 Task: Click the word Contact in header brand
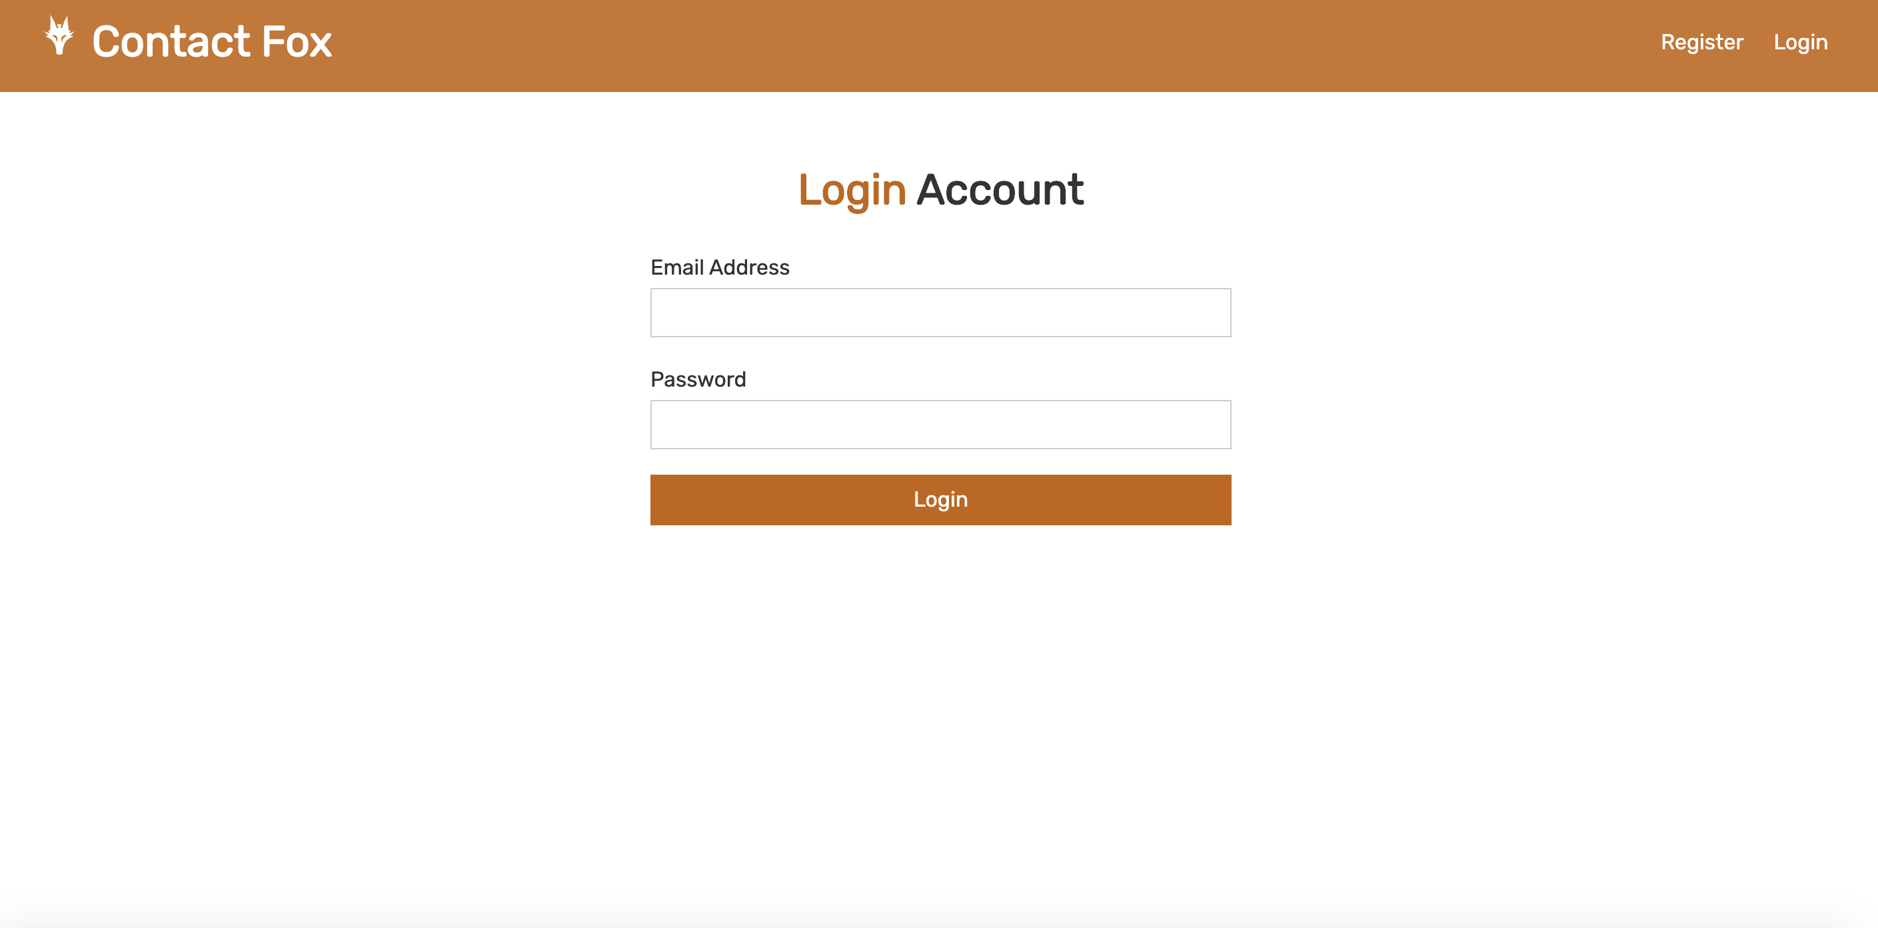pyautogui.click(x=171, y=41)
